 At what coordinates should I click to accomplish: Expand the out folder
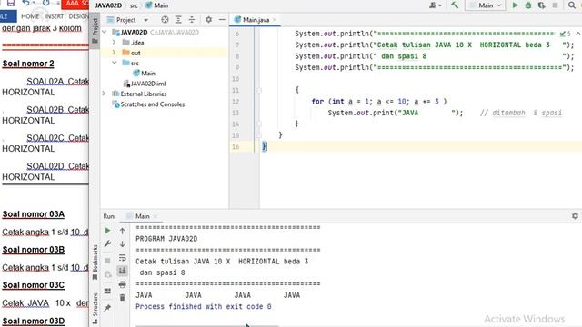pos(115,53)
